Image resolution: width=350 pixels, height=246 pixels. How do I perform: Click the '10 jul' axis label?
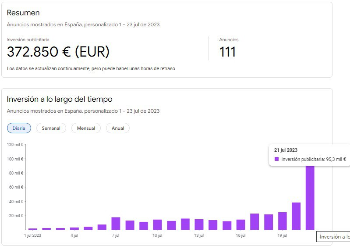point(157,235)
